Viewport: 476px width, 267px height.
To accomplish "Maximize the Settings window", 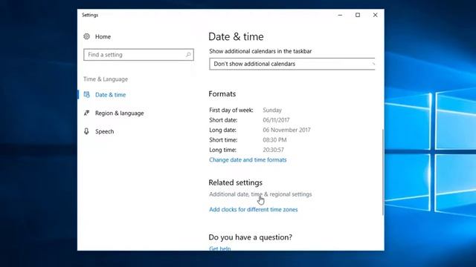I will (x=358, y=15).
